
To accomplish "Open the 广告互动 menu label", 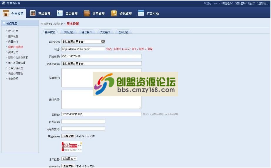I will 153,14.
